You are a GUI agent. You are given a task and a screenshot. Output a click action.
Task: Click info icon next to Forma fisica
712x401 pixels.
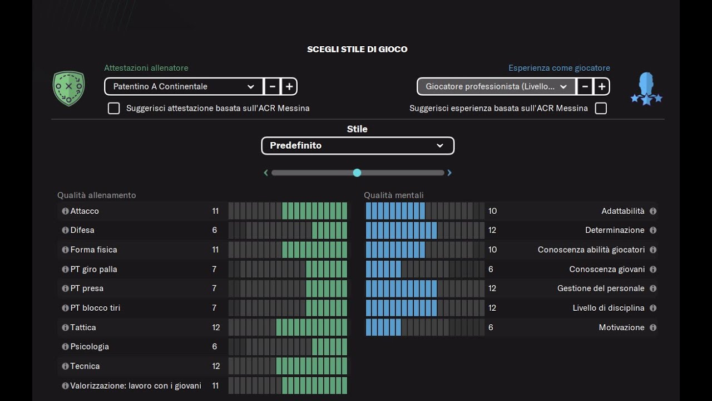pyautogui.click(x=65, y=250)
